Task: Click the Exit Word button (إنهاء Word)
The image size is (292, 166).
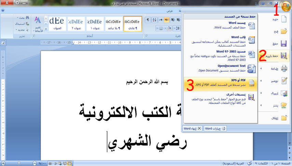Action: pyautogui.click(x=192, y=128)
